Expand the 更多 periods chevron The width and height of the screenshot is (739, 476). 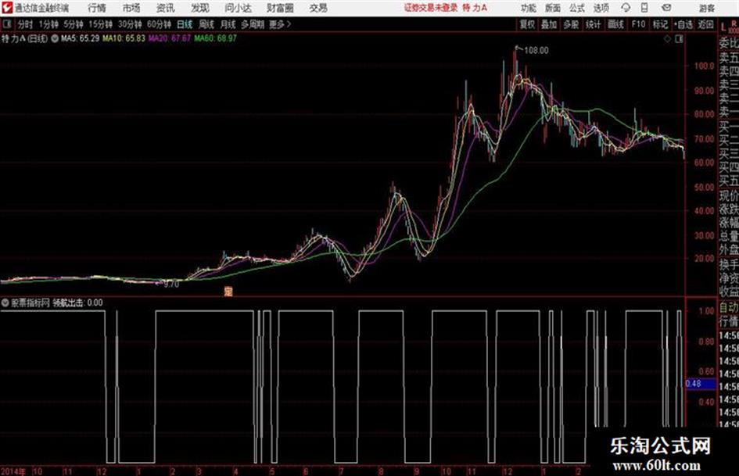pos(280,24)
